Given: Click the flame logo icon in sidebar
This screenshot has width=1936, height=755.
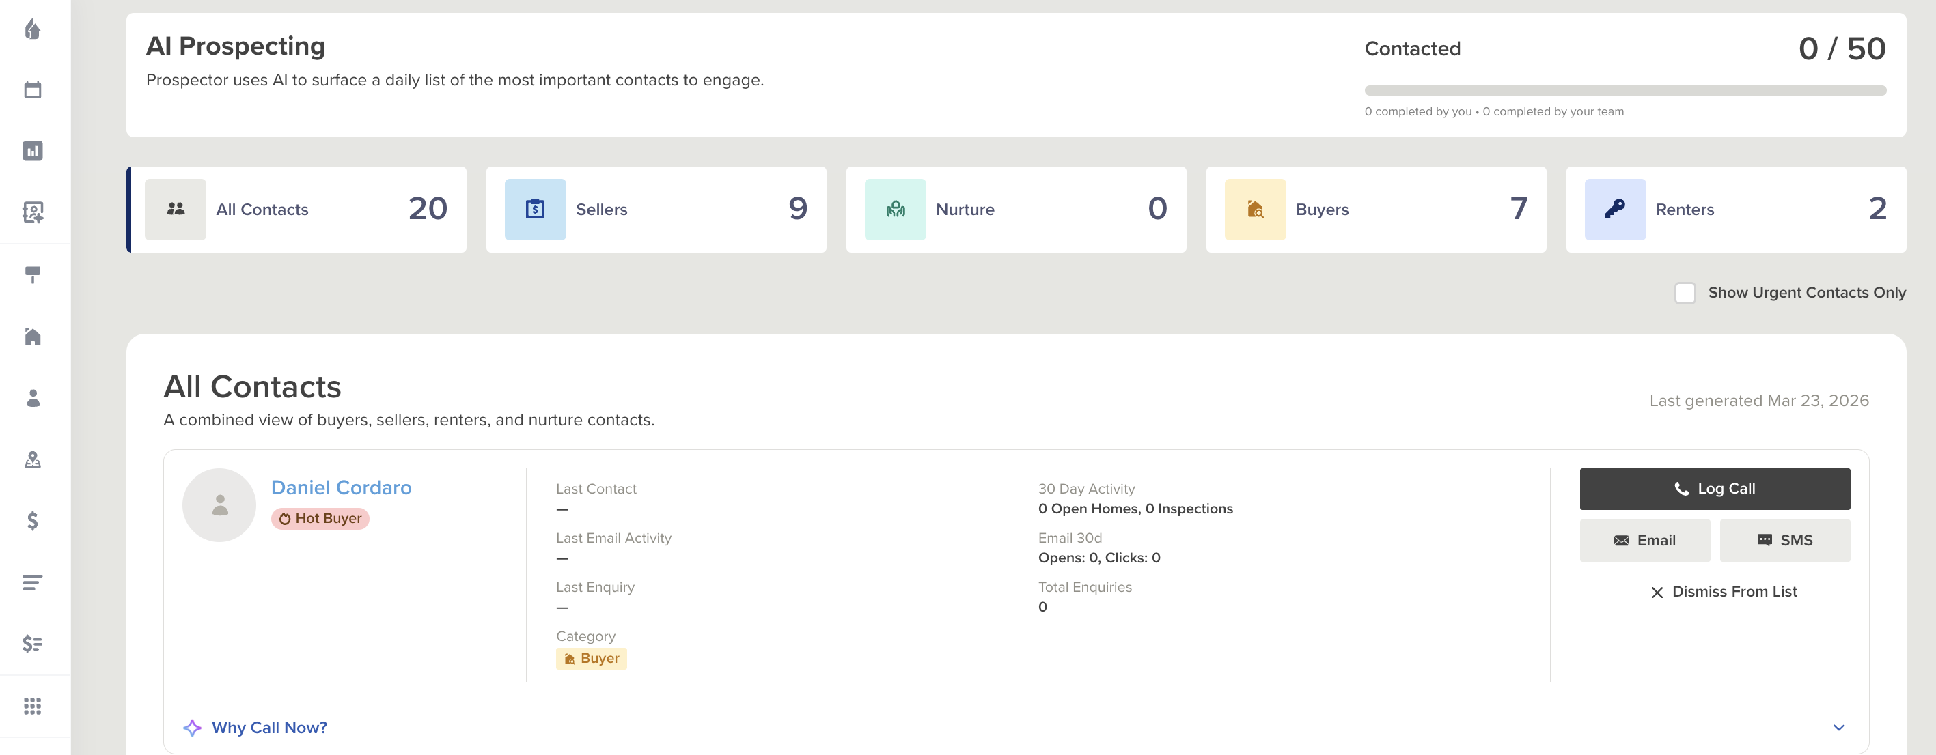Looking at the screenshot, I should [x=32, y=29].
